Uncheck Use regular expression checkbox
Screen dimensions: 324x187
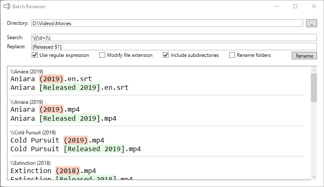coord(35,55)
